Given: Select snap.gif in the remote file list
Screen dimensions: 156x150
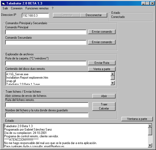Looking at the screenshot, I should (x=11, y=81).
